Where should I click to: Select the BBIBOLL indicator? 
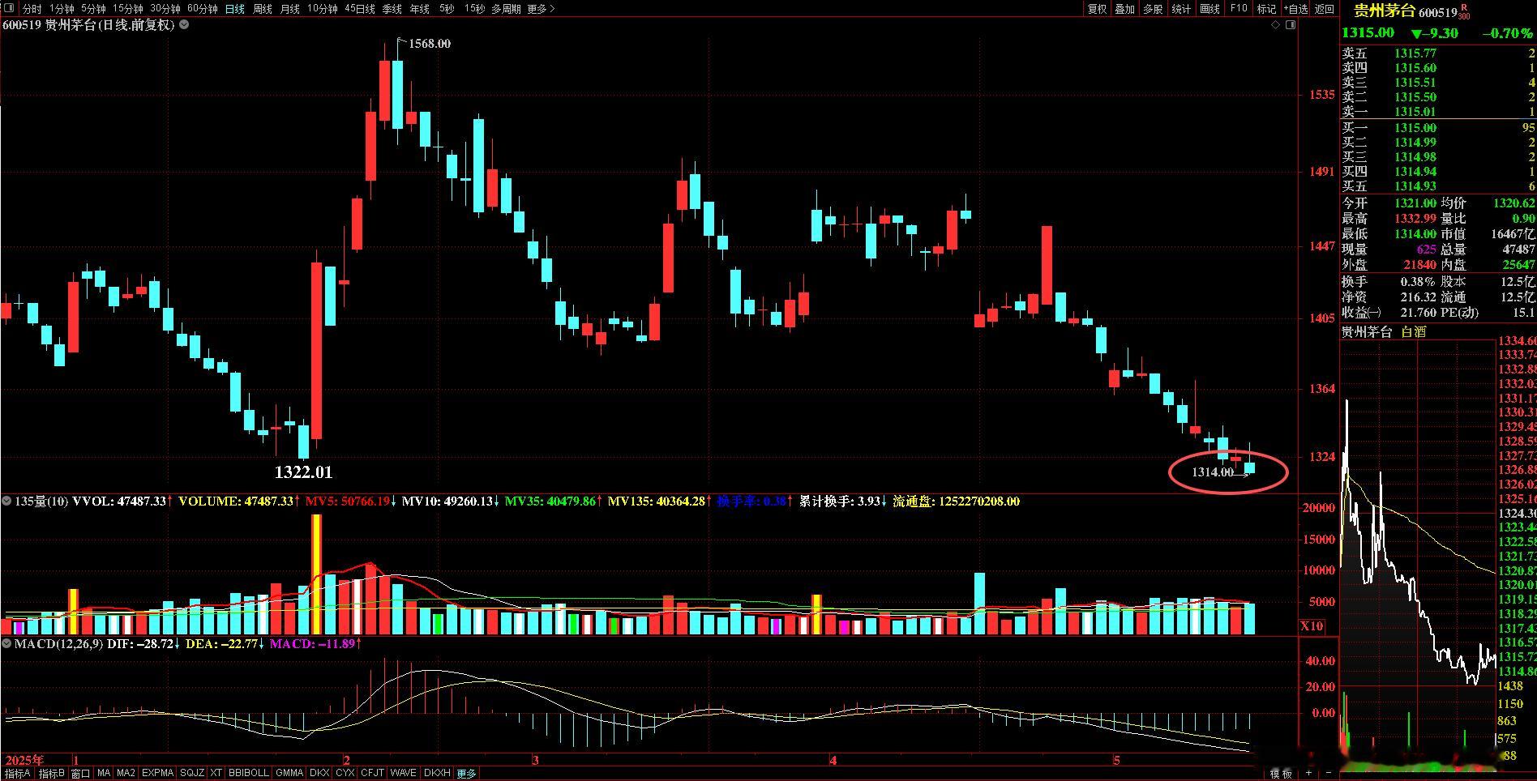point(248,774)
